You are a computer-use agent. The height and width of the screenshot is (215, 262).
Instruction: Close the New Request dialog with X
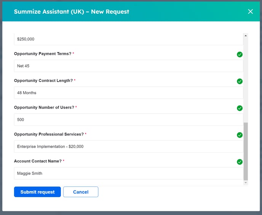click(x=250, y=11)
